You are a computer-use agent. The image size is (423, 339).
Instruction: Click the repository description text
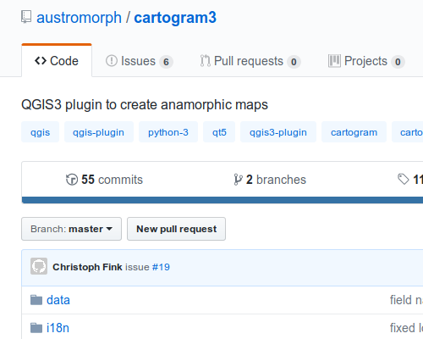(x=145, y=105)
